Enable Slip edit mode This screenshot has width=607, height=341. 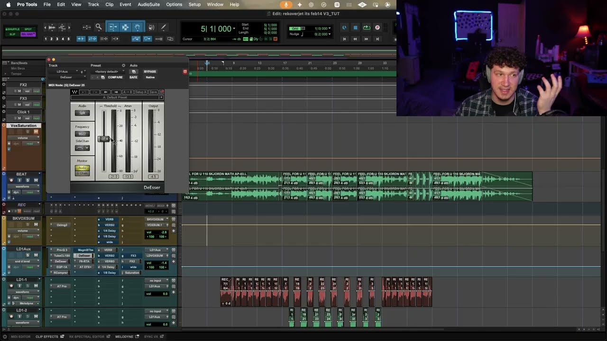(13, 34)
